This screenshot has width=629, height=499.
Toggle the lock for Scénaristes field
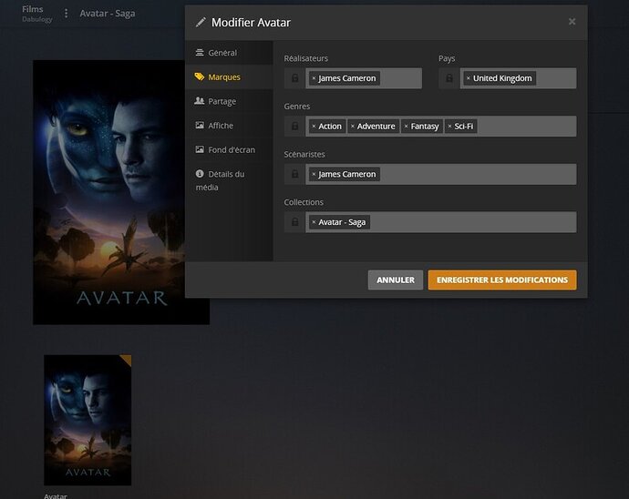click(294, 174)
